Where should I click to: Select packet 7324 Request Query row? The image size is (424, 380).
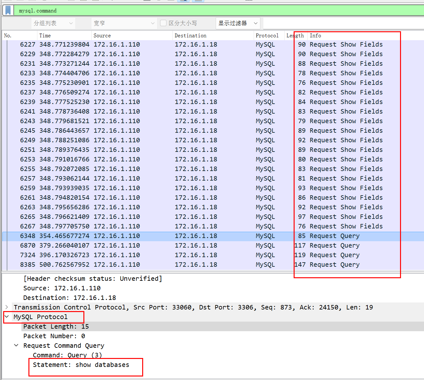tap(213, 255)
